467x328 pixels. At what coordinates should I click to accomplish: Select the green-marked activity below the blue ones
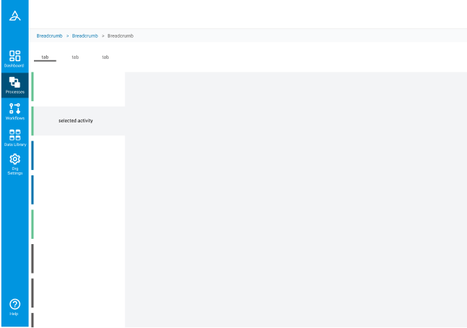coord(78,224)
